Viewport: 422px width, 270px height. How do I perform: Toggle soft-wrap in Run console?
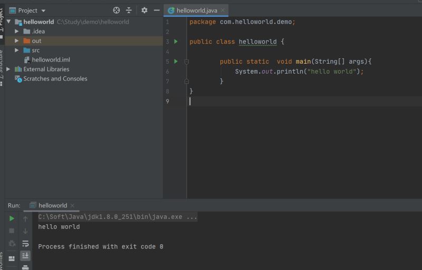(25, 244)
